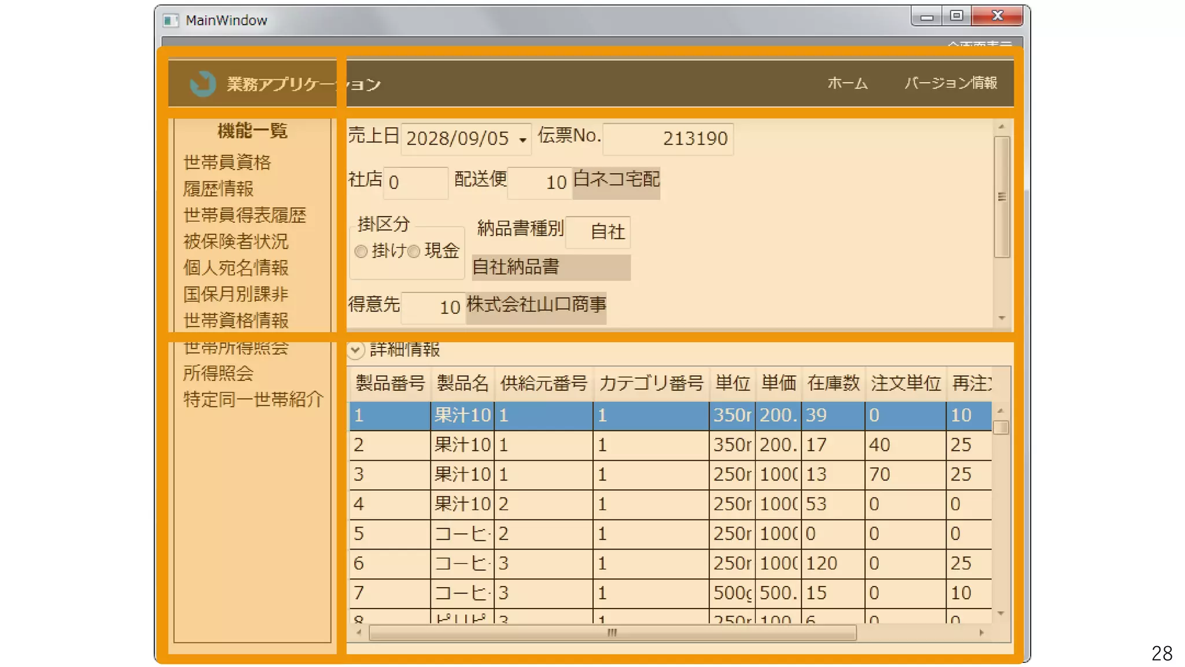Maximize the MainWindow window

(956, 16)
